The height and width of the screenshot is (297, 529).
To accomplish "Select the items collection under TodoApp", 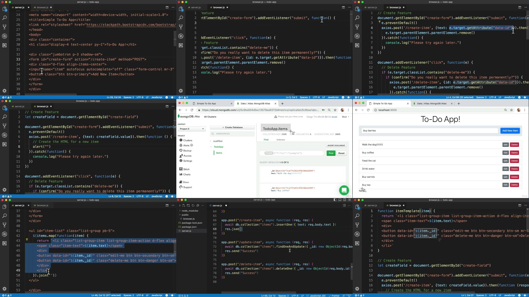I will [x=219, y=153].
